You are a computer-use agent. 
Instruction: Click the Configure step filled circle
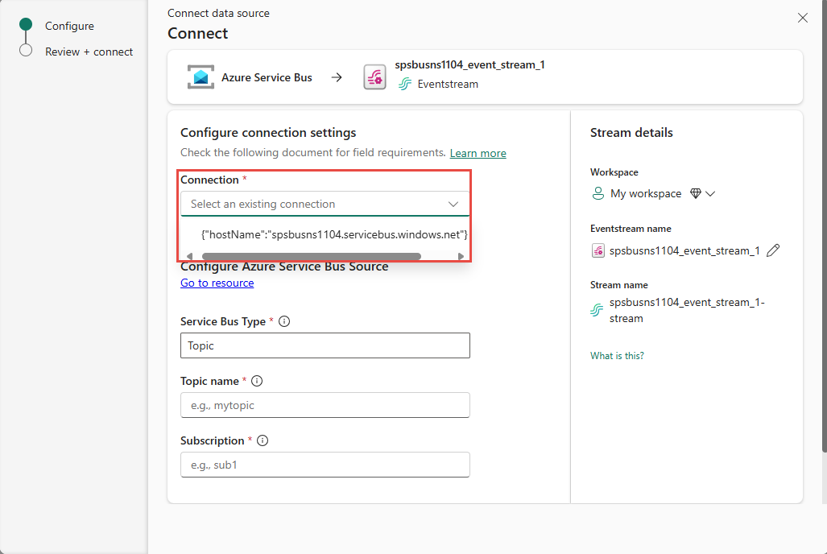tap(26, 24)
